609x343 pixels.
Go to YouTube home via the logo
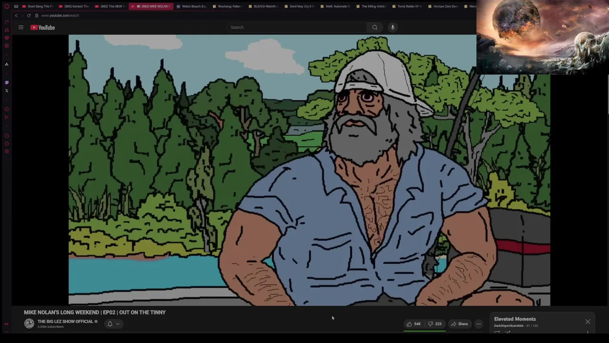click(43, 28)
